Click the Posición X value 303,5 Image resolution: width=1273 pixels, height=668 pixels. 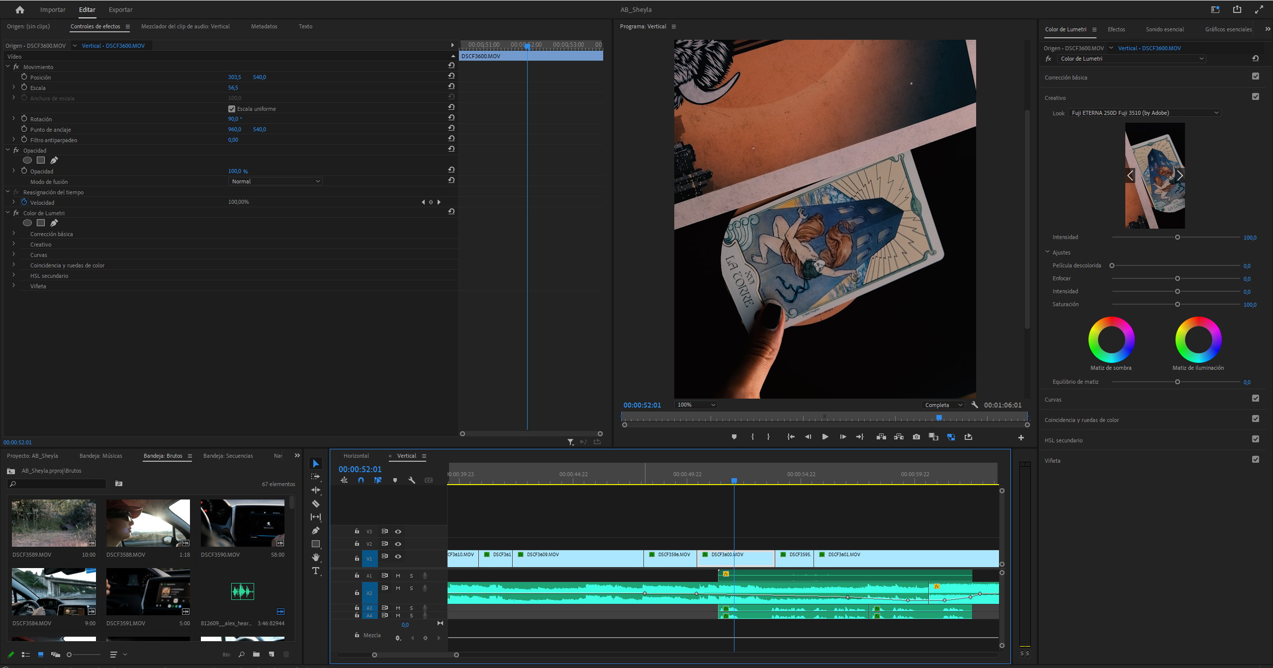click(x=234, y=77)
